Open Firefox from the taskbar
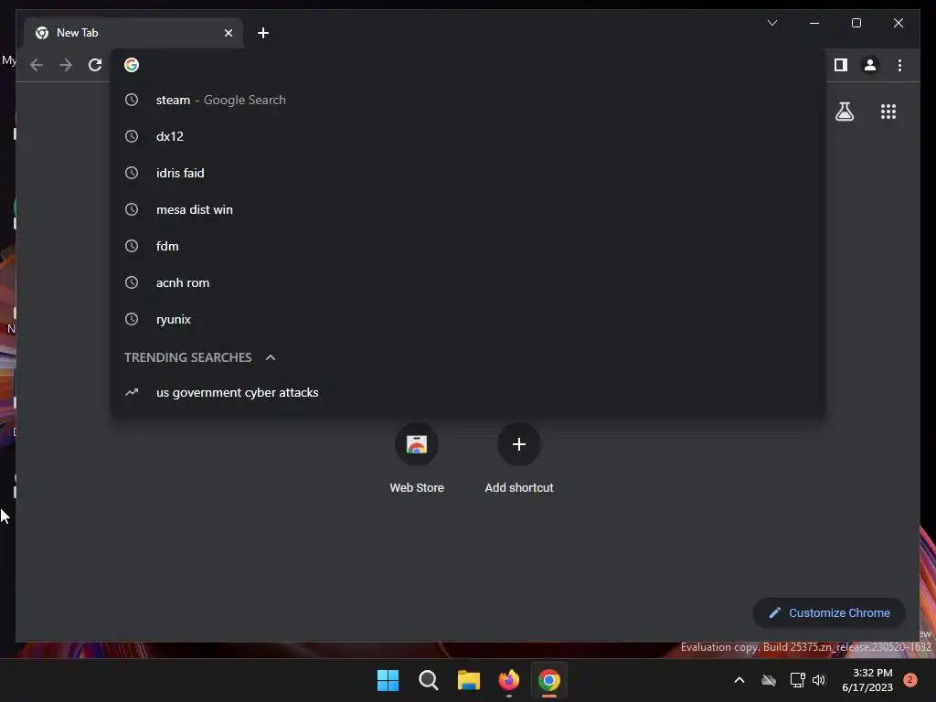The height and width of the screenshot is (702, 936). pos(508,680)
